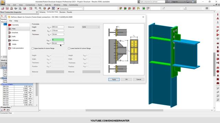Click the Properties tab at the panel bottom

tap(5, 107)
